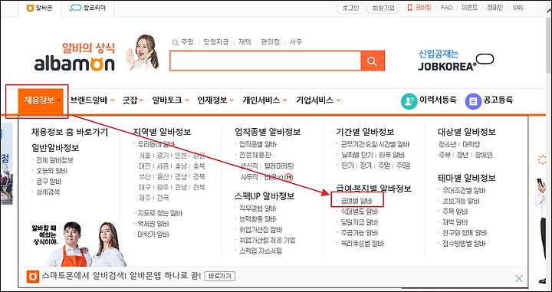This screenshot has width=552, height=292.
Task: Open the 이벤트 link
Action: click(470, 8)
